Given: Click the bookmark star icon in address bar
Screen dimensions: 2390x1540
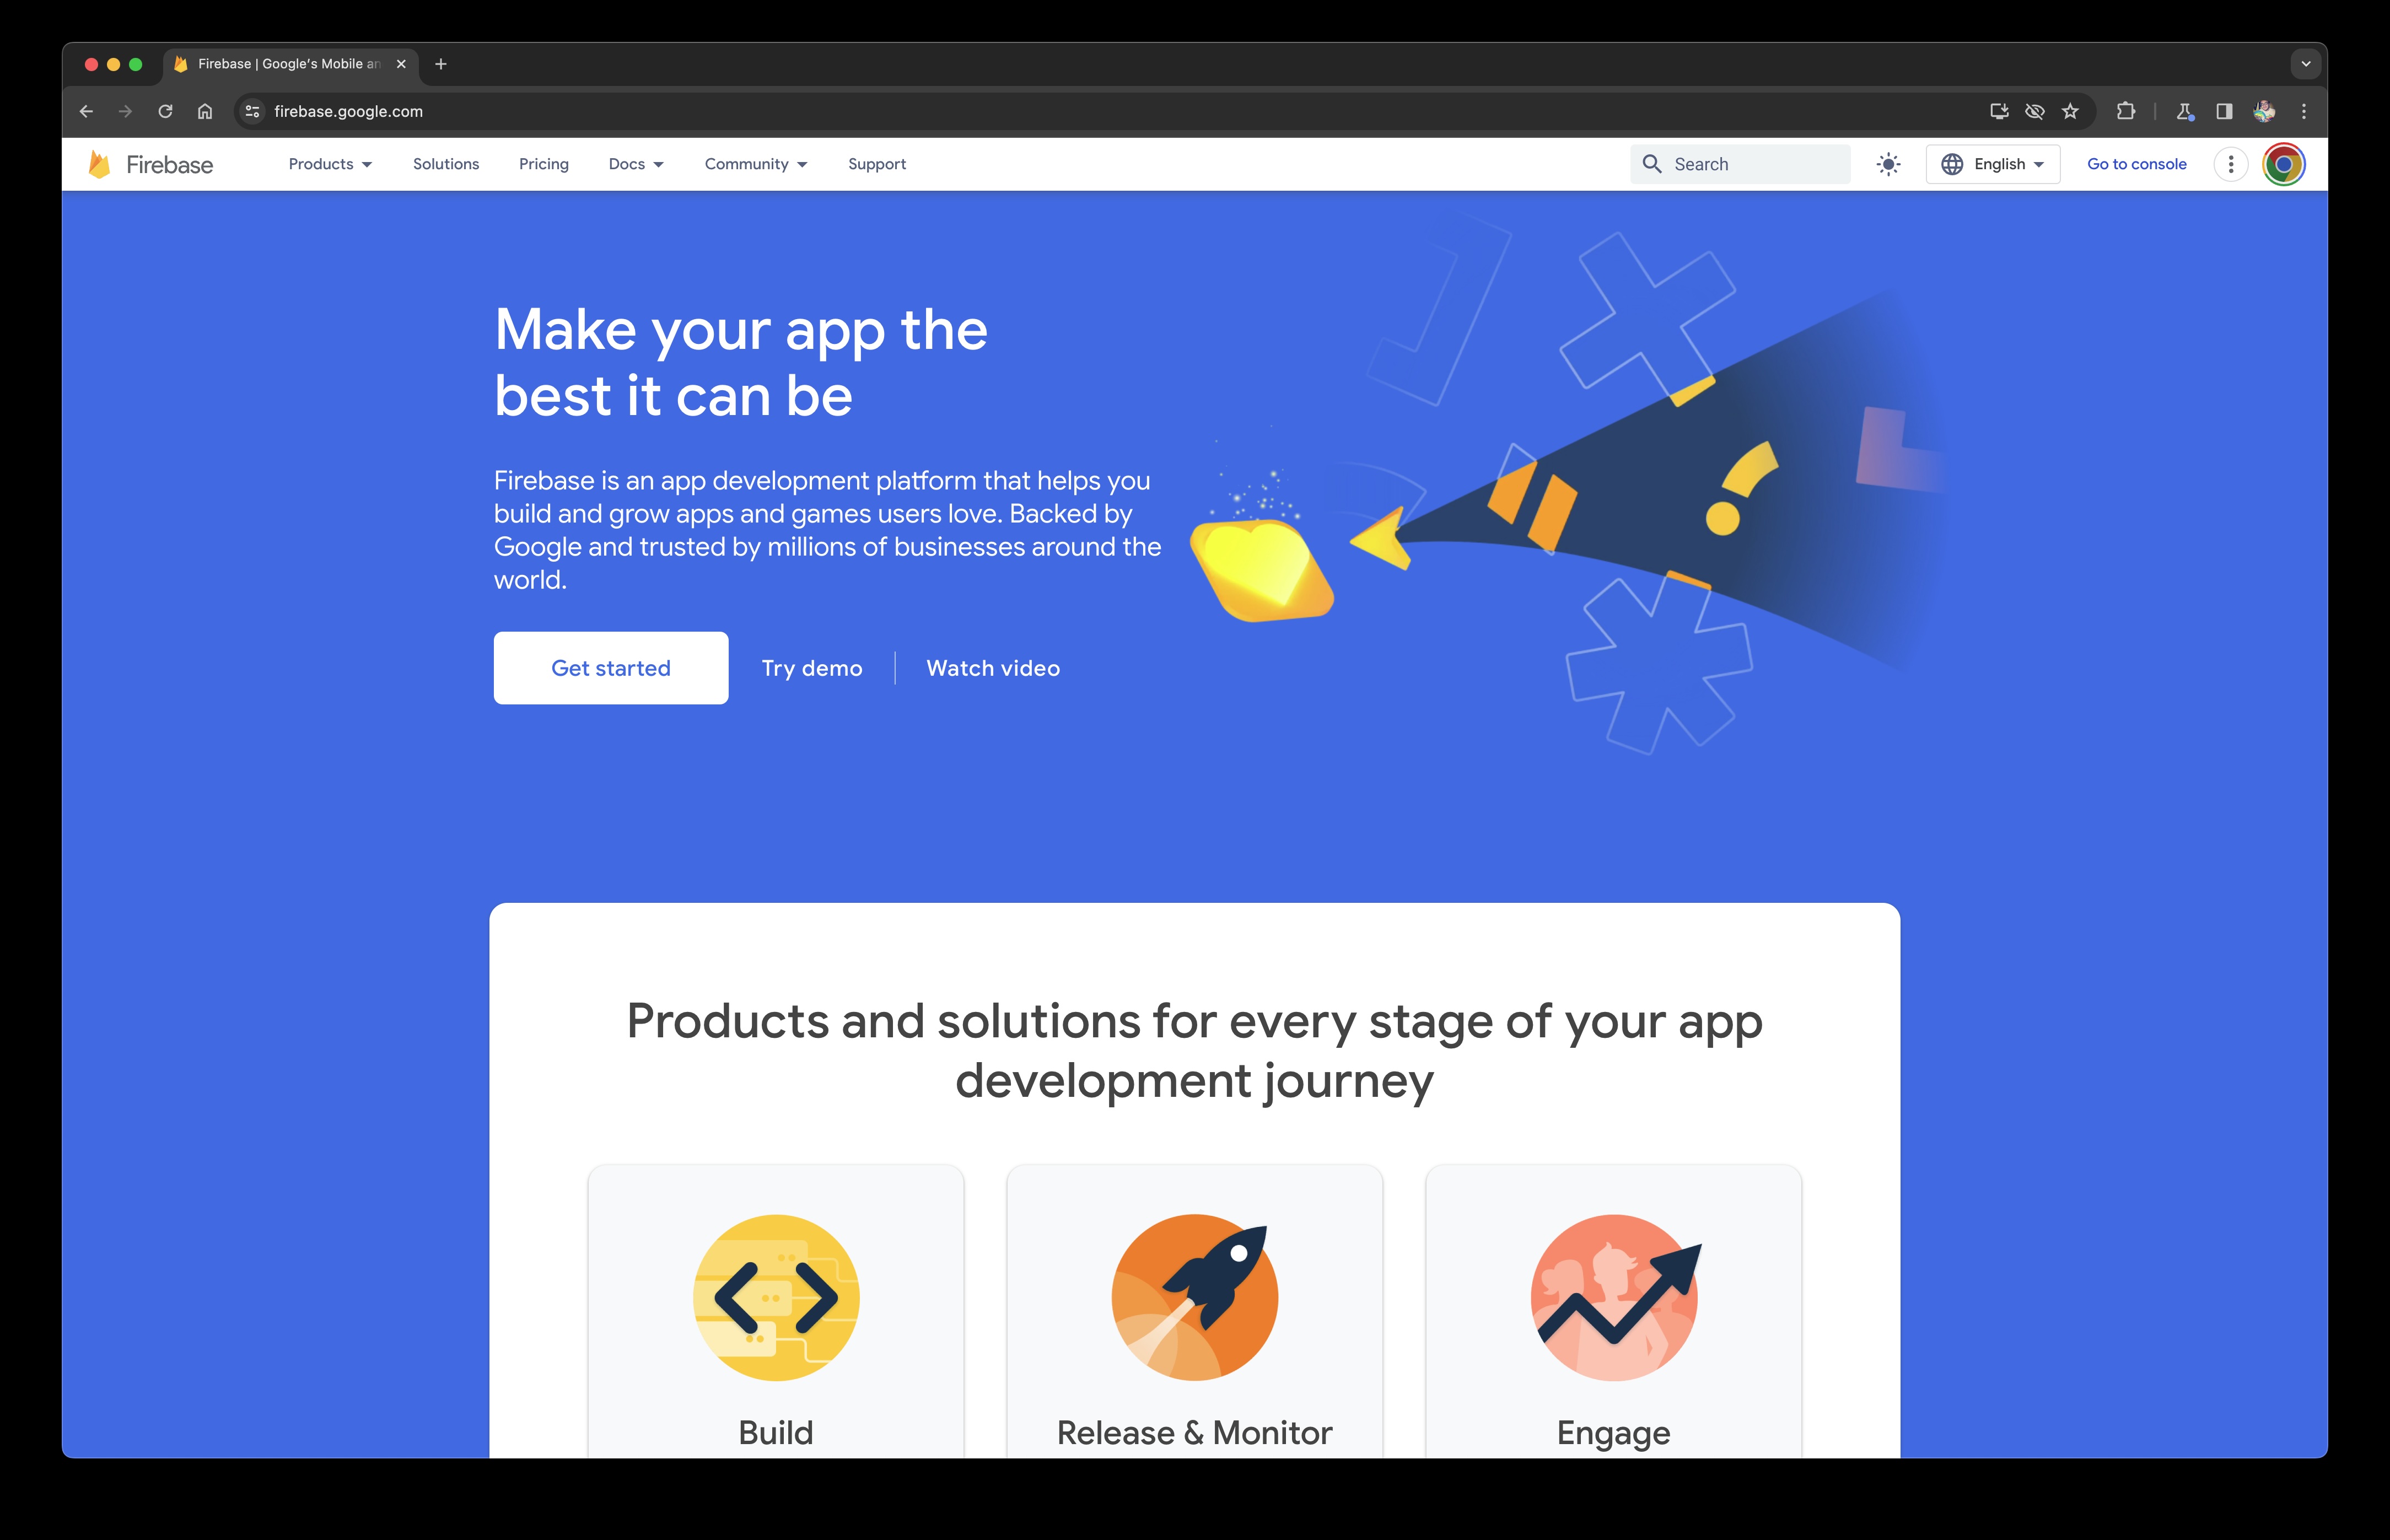Looking at the screenshot, I should point(2068,110).
